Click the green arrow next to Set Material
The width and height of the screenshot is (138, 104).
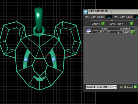coord(136,87)
